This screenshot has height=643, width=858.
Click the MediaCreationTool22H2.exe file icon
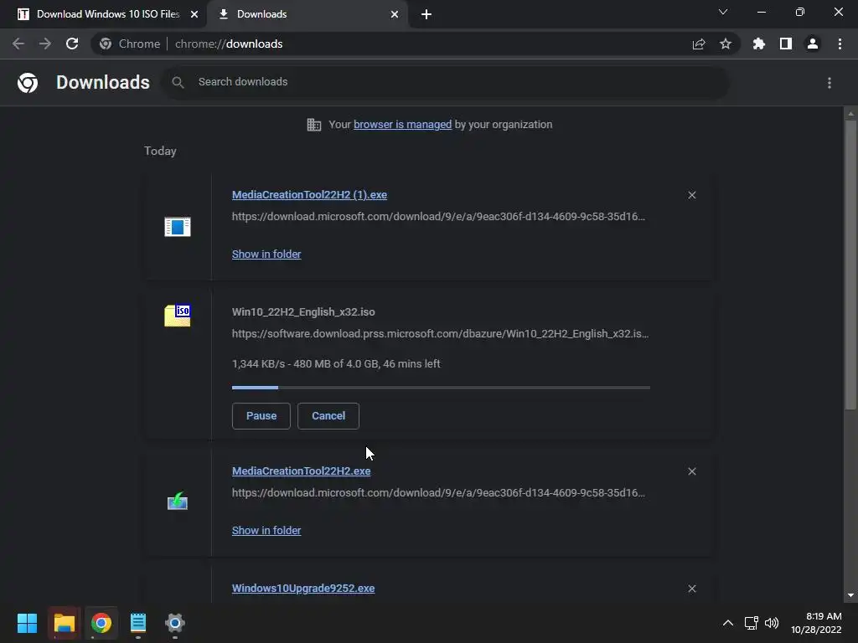(178, 501)
